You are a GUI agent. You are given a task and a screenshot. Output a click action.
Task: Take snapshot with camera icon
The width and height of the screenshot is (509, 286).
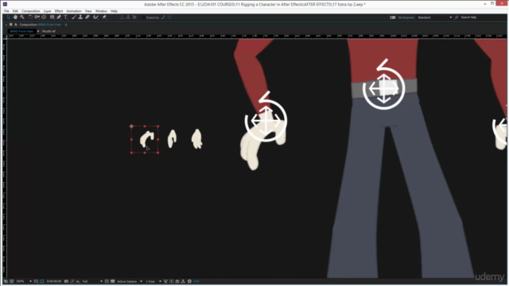tap(66, 281)
